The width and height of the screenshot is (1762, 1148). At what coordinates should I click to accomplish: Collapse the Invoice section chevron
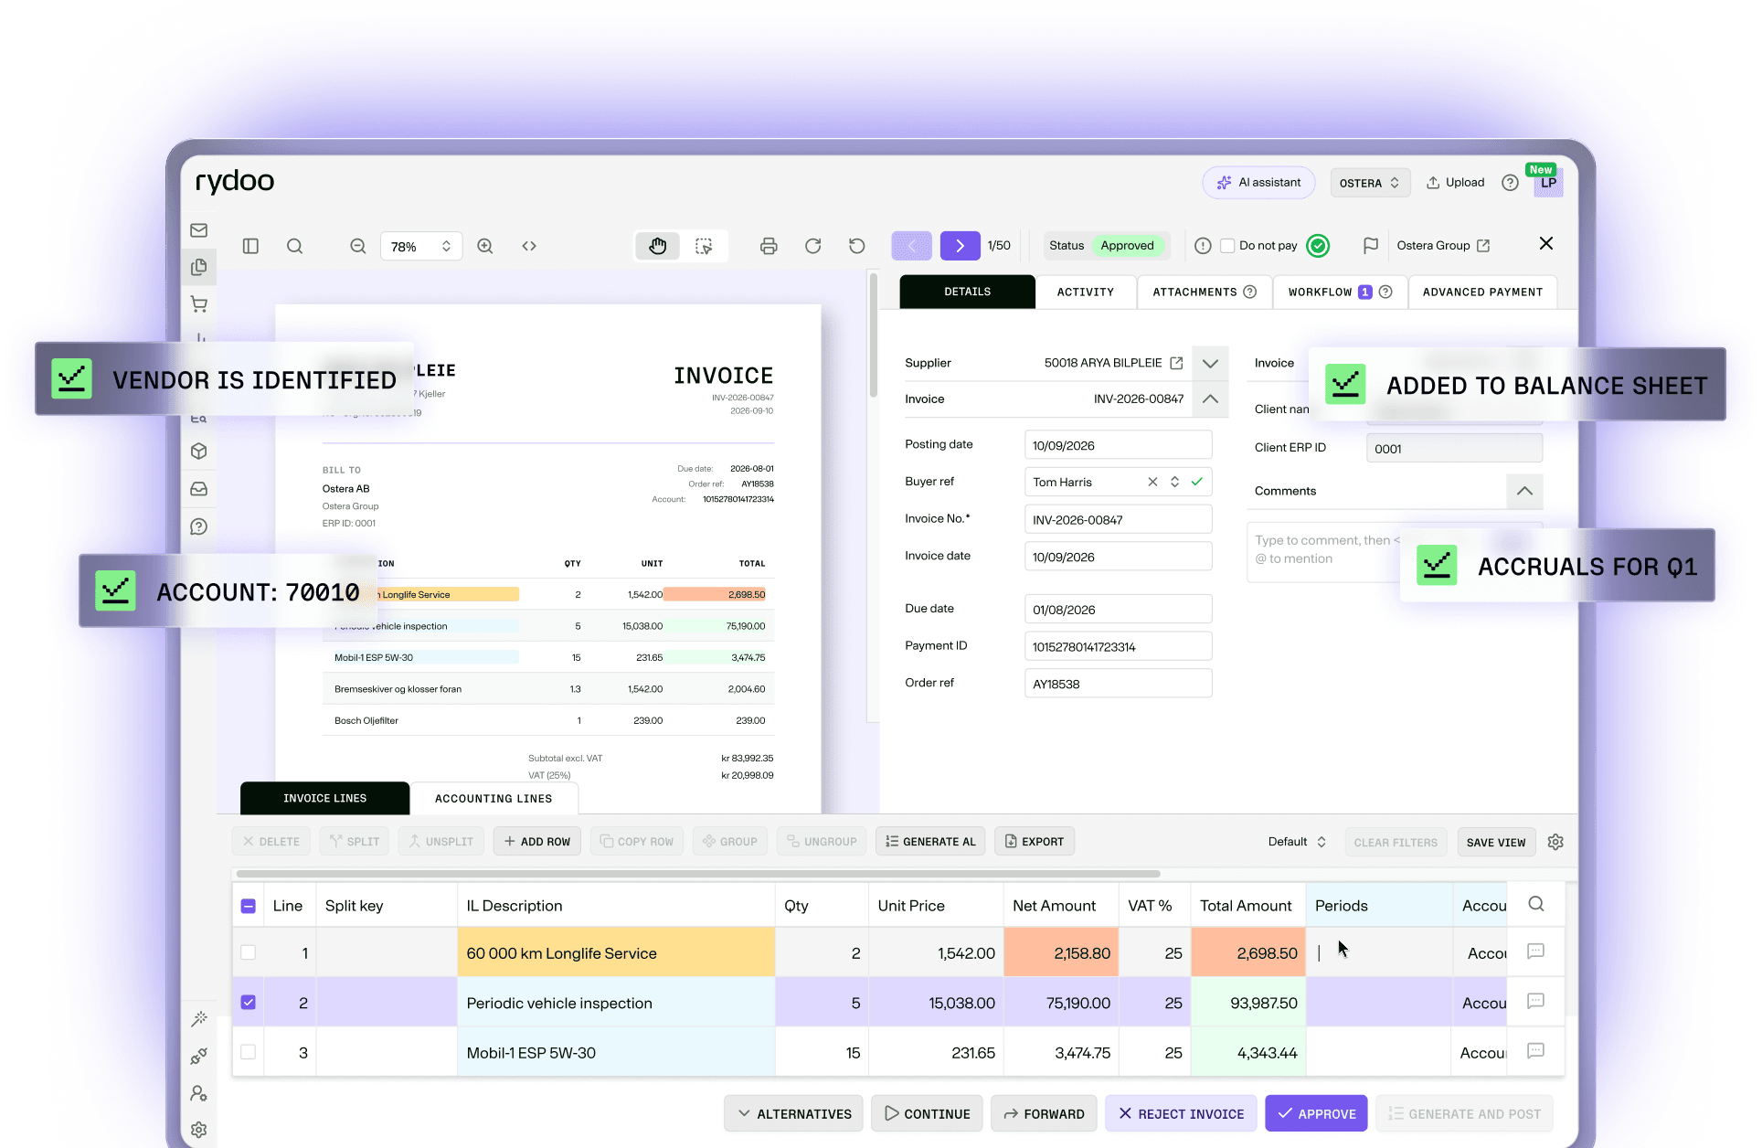tap(1210, 399)
